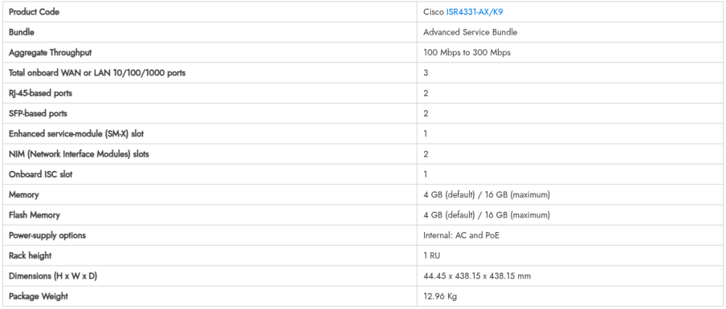Click the Power-supply options label
The width and height of the screenshot is (726, 309).
[47, 235]
